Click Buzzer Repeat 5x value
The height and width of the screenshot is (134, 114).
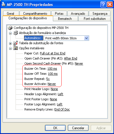(x=48, y=79)
